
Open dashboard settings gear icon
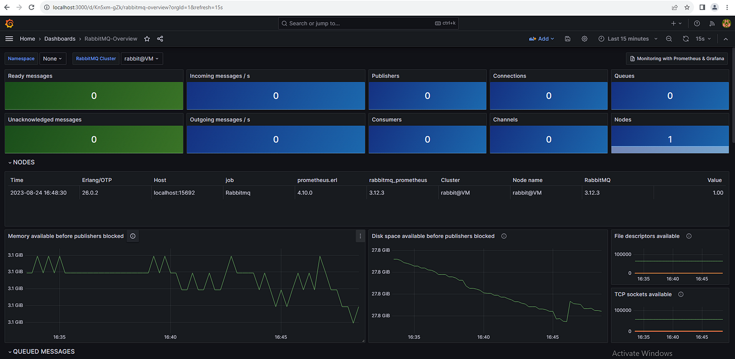(584, 39)
